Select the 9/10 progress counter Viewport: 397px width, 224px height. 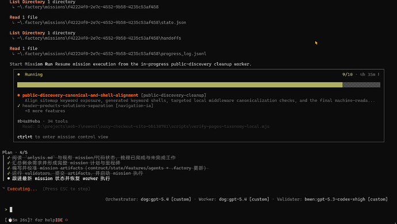click(x=348, y=74)
